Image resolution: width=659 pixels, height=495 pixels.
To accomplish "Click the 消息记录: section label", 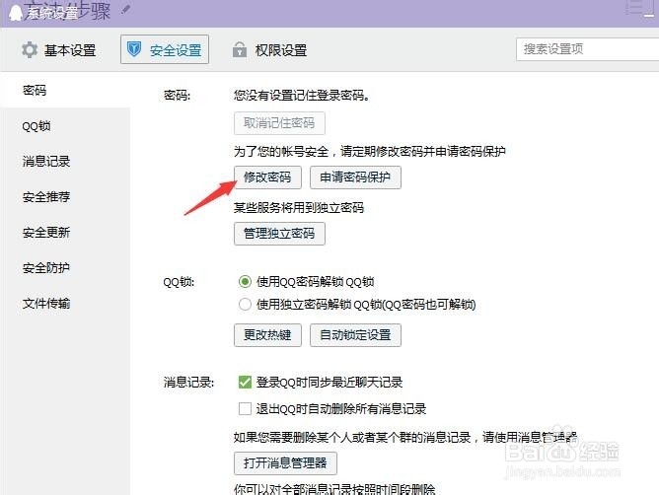I will pos(188,383).
